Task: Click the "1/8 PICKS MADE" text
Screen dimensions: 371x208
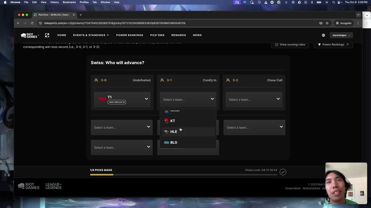Action: click(x=101, y=170)
